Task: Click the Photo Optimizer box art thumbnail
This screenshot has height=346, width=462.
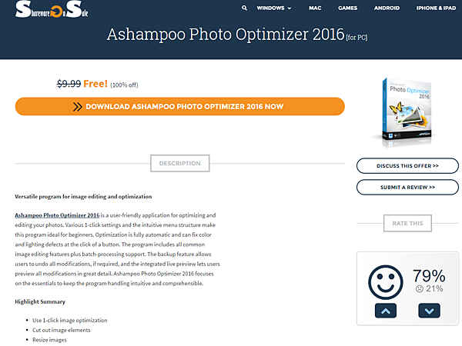Action: (x=408, y=112)
